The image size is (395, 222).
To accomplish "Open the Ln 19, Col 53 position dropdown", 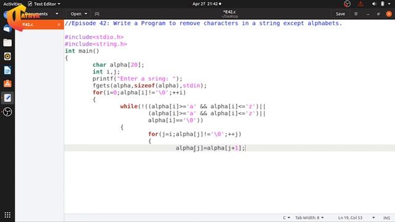I will click(356, 218).
